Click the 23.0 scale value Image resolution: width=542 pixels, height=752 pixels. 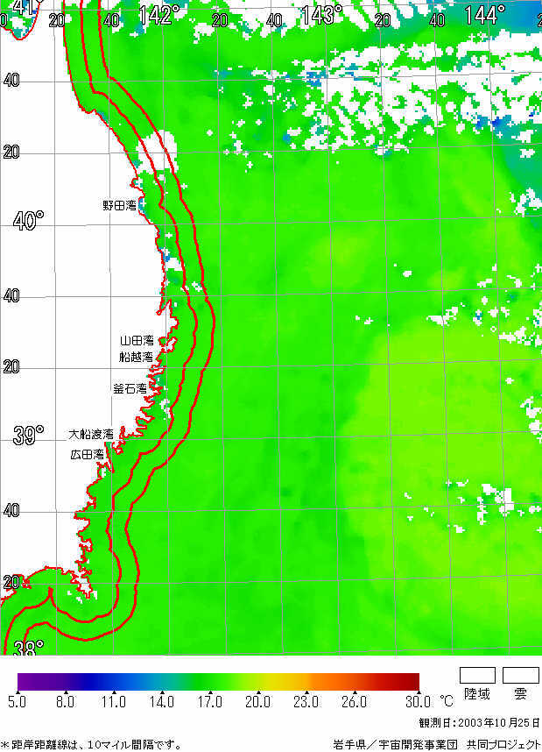point(306,702)
